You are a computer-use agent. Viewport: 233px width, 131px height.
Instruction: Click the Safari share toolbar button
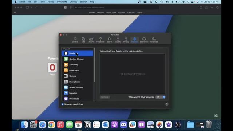pyautogui.click(x=206, y=7)
